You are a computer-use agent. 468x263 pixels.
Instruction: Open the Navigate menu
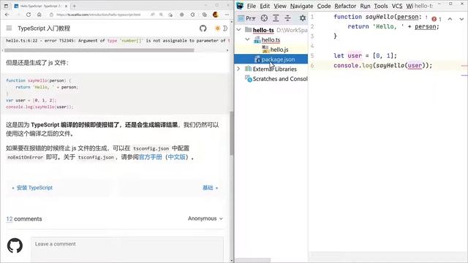301,6
